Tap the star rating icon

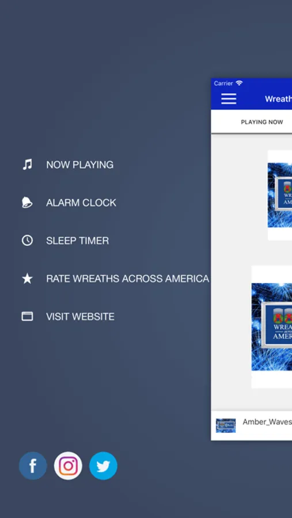[27, 279]
